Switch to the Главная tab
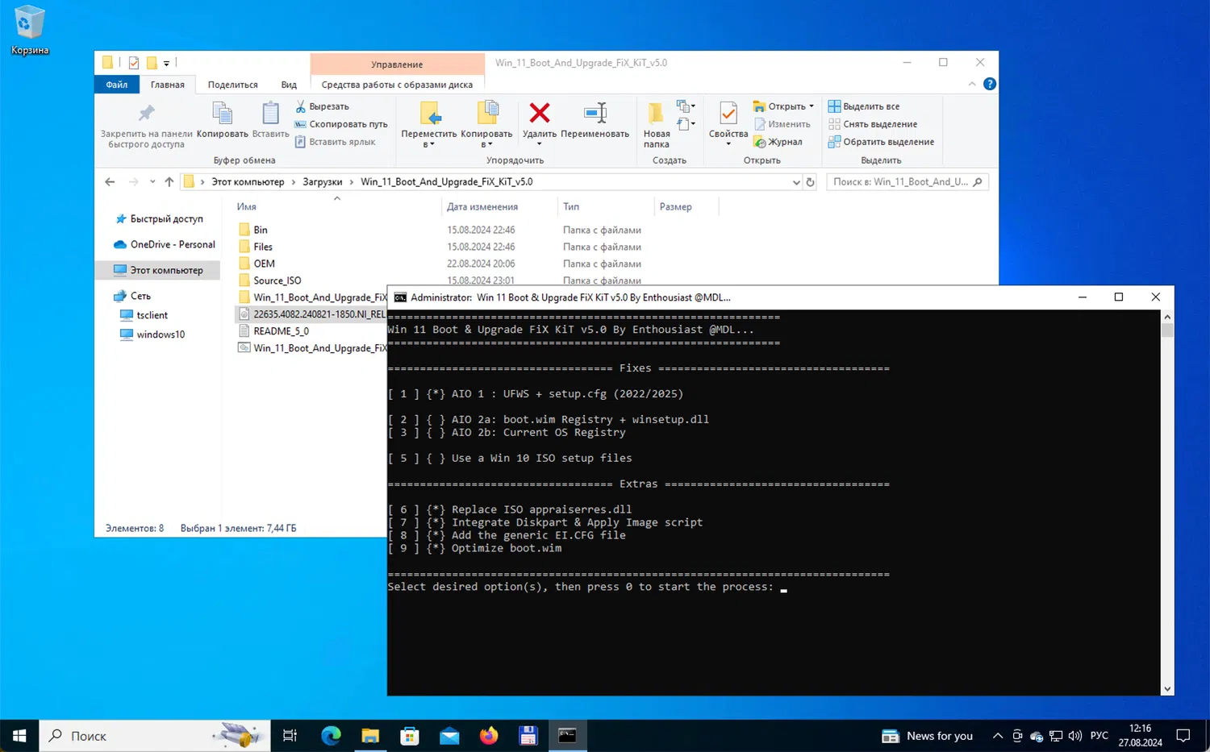 (168, 85)
